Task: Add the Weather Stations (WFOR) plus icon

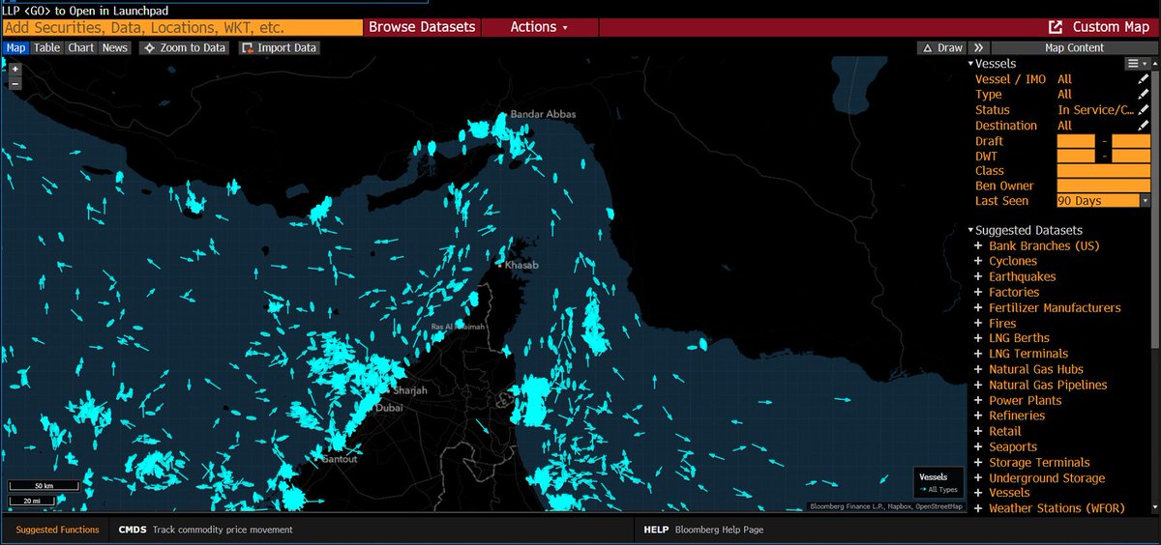Action: pyautogui.click(x=978, y=508)
